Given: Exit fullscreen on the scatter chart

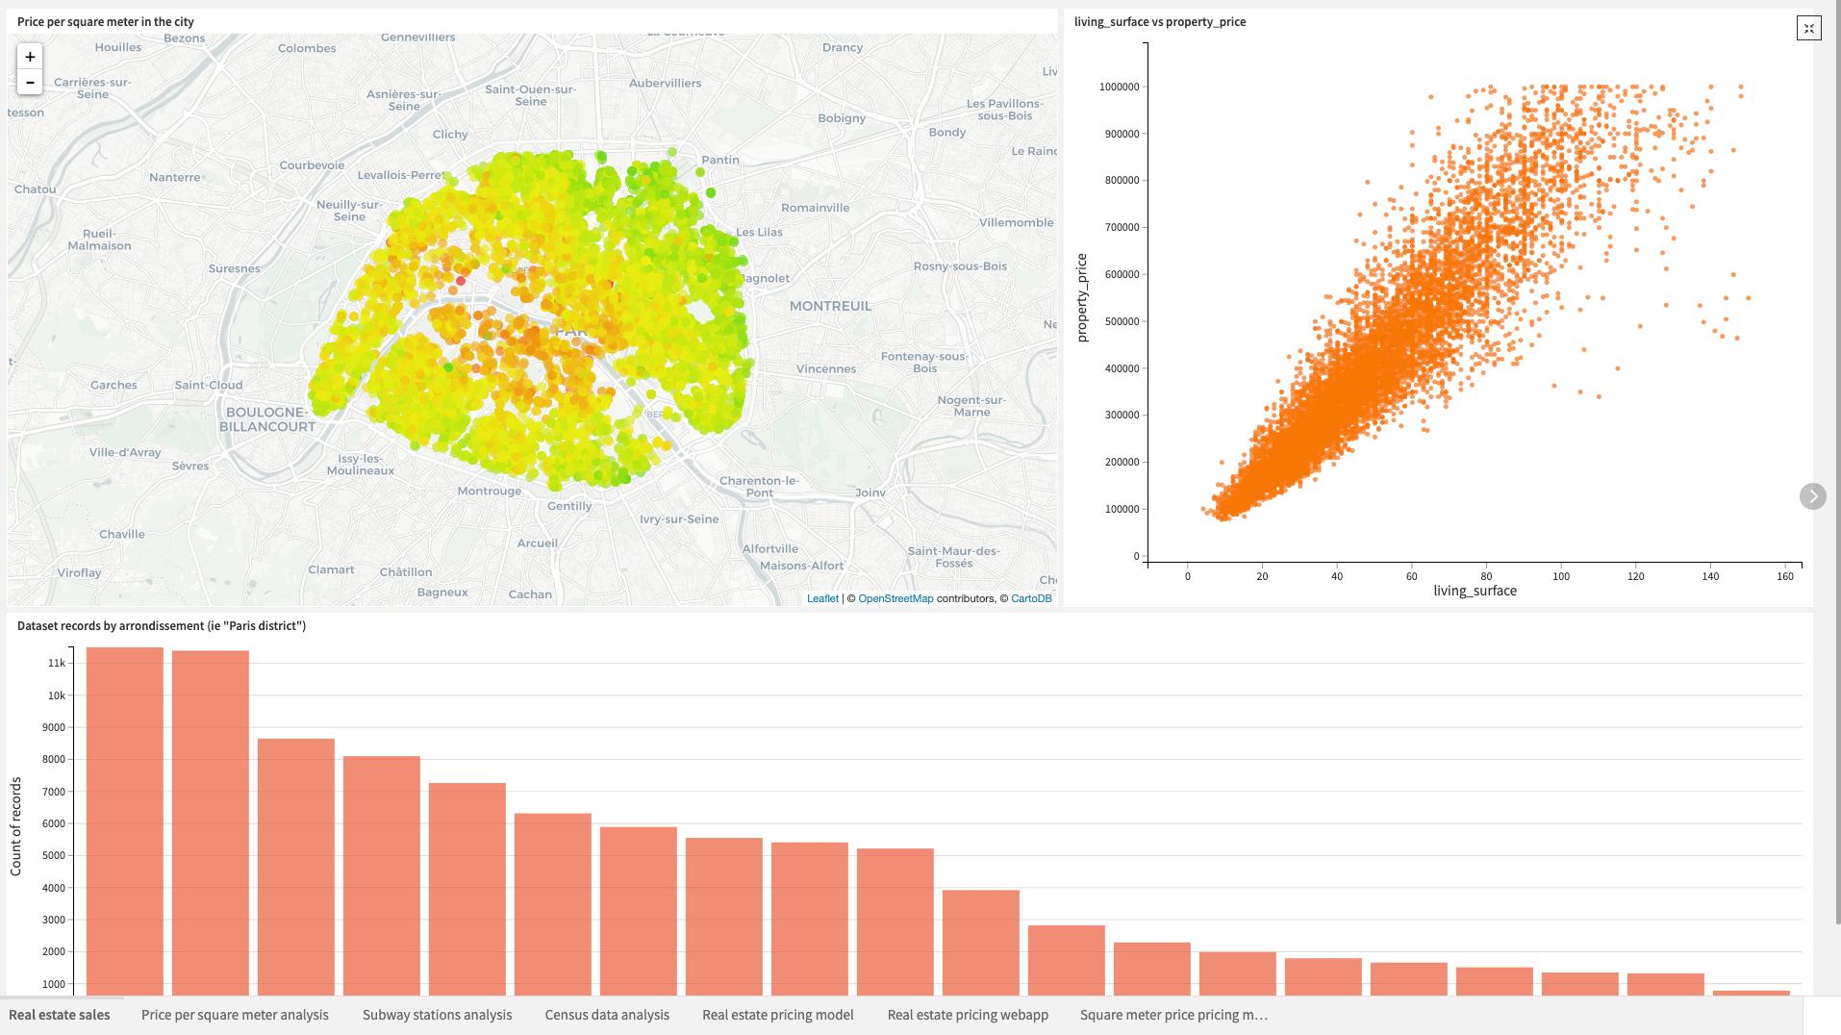Looking at the screenshot, I should [x=1809, y=28].
